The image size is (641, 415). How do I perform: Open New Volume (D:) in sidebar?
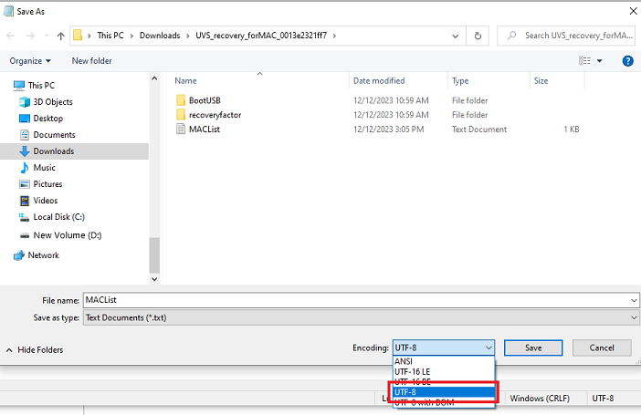(67, 235)
